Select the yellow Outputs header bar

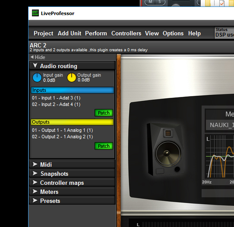coord(72,122)
